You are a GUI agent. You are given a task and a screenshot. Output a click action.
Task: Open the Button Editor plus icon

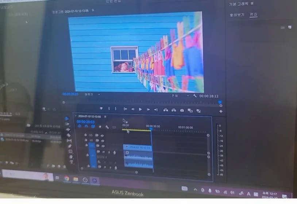[221, 111]
